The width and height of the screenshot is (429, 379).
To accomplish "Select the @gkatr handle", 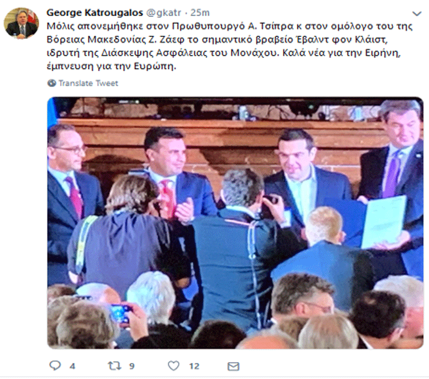I will (164, 13).
